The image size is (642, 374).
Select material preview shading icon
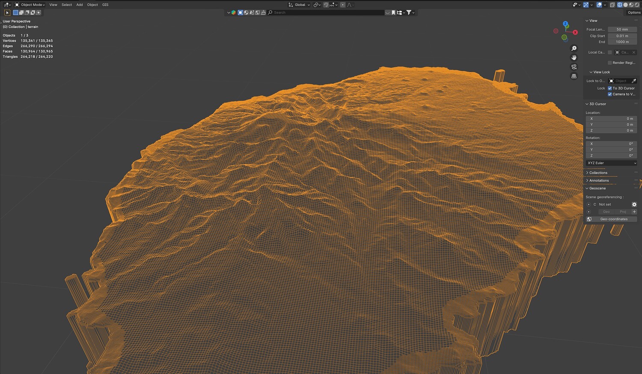[x=631, y=5]
